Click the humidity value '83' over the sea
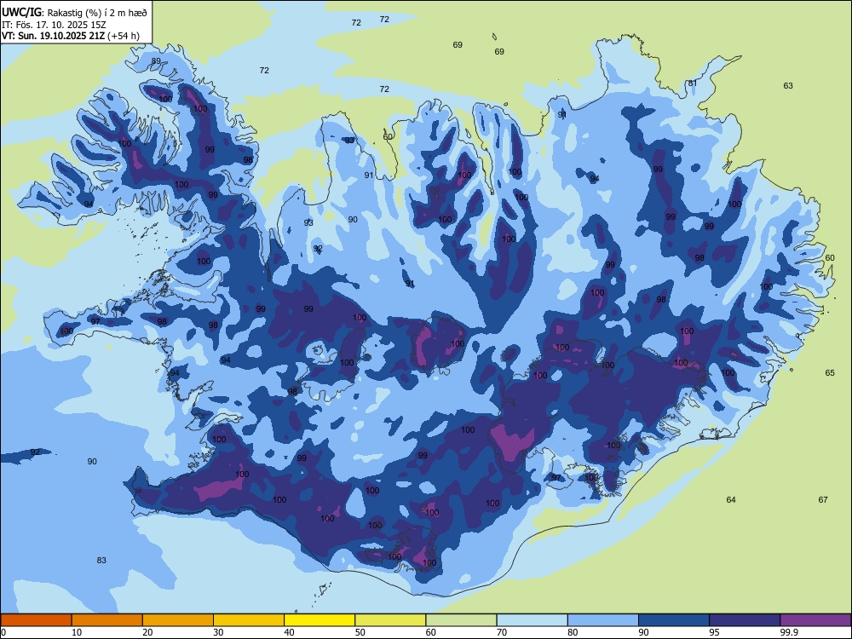The image size is (852, 639). point(101,560)
